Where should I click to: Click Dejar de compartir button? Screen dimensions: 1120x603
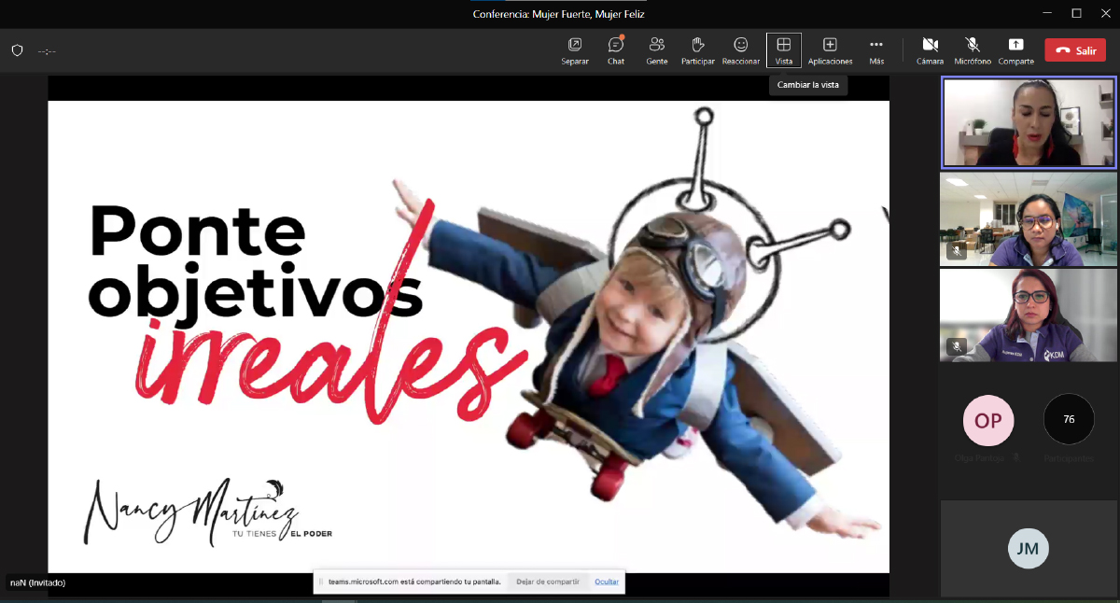[x=548, y=582]
